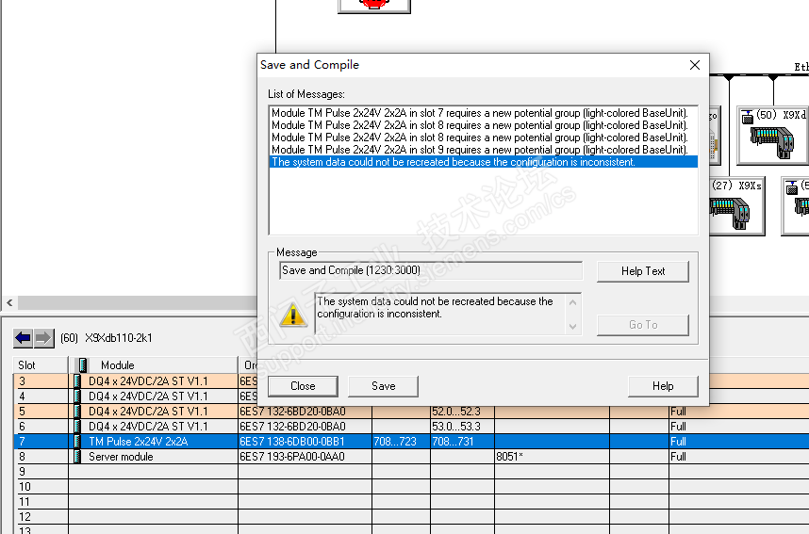Click module icon in slot 3 row
Screen dimensions: 809x534
pos(77,381)
